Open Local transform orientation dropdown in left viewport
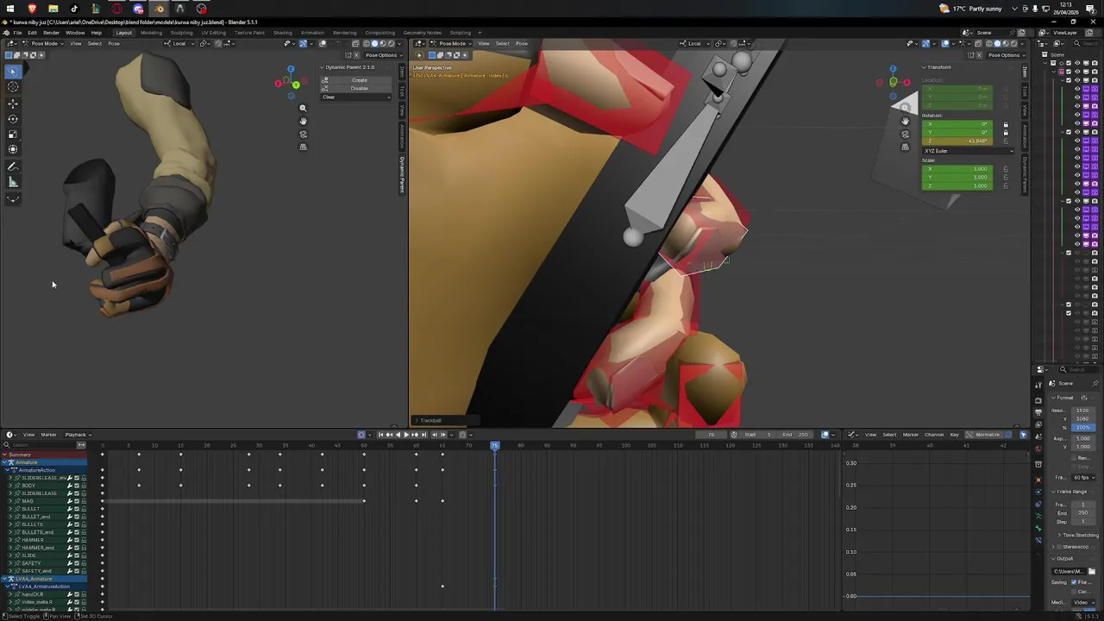 (x=179, y=43)
